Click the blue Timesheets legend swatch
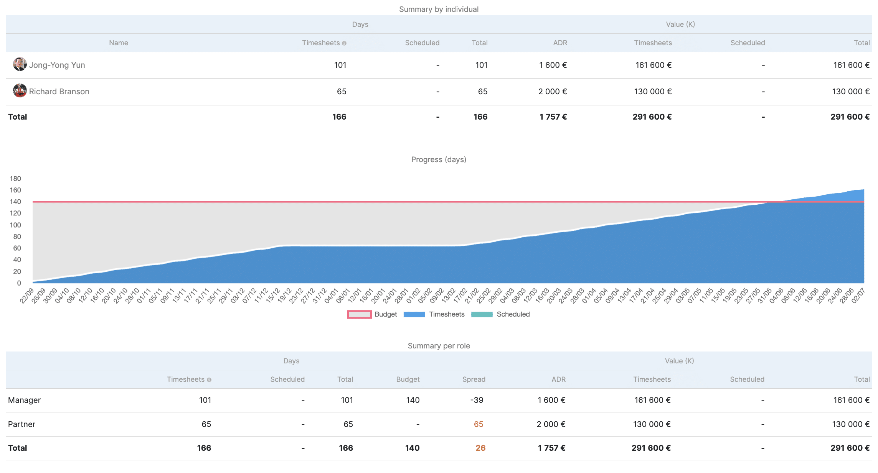Viewport: 878px width, 473px height. (x=414, y=314)
